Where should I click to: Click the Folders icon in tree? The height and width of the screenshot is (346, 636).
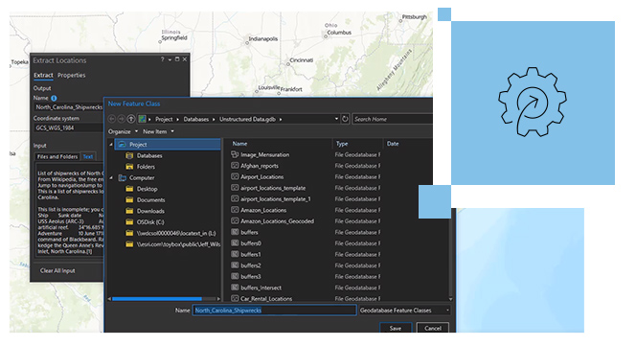[129, 167]
